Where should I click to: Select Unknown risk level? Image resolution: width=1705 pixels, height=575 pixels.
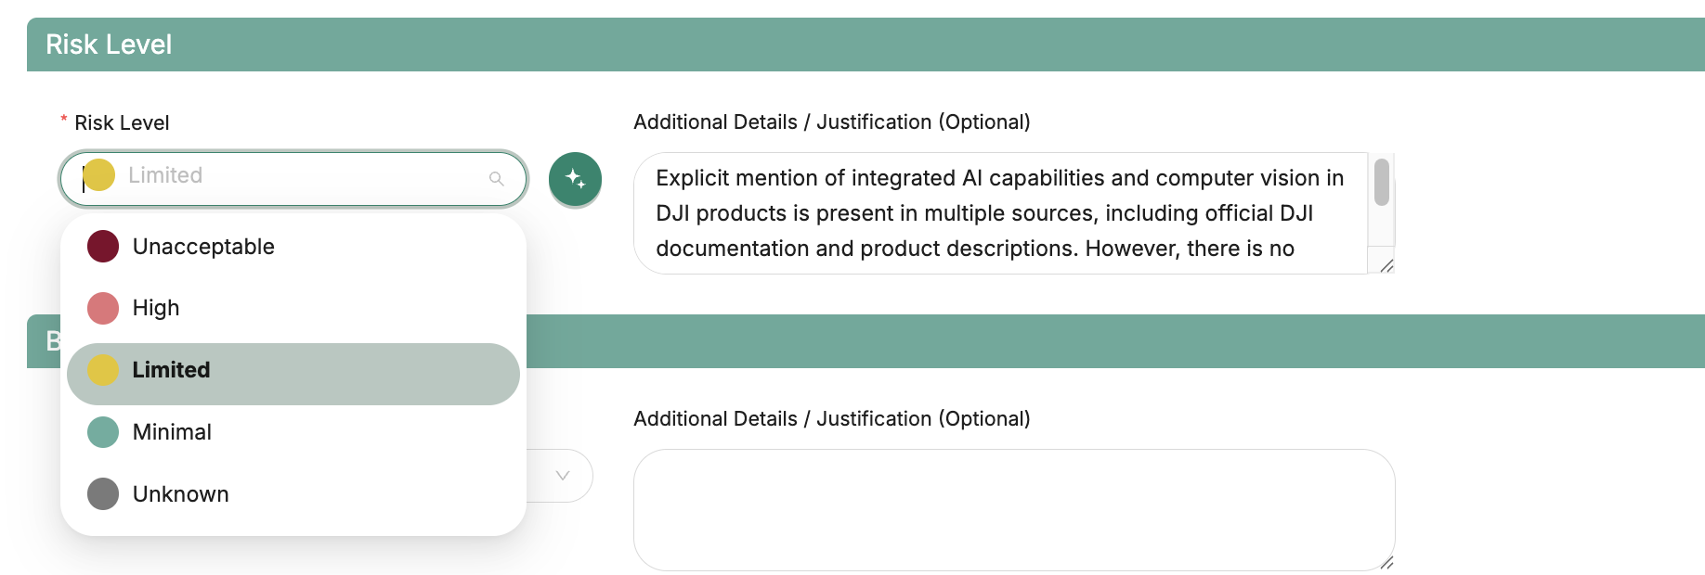(x=180, y=494)
